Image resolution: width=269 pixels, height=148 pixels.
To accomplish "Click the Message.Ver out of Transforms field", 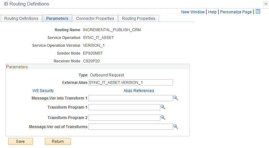I will tap(131, 127).
